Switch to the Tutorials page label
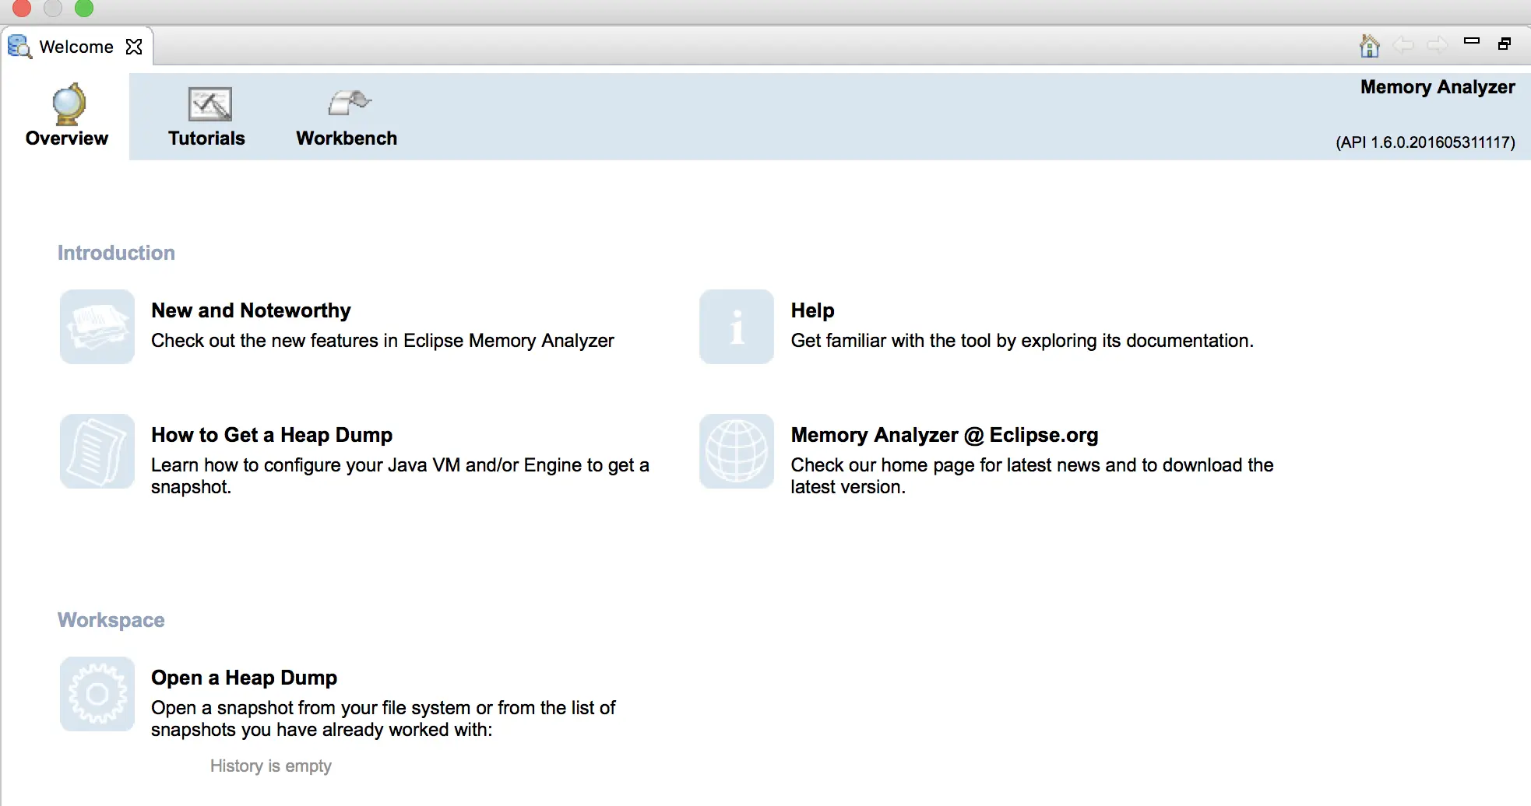This screenshot has width=1531, height=806. pos(206,138)
